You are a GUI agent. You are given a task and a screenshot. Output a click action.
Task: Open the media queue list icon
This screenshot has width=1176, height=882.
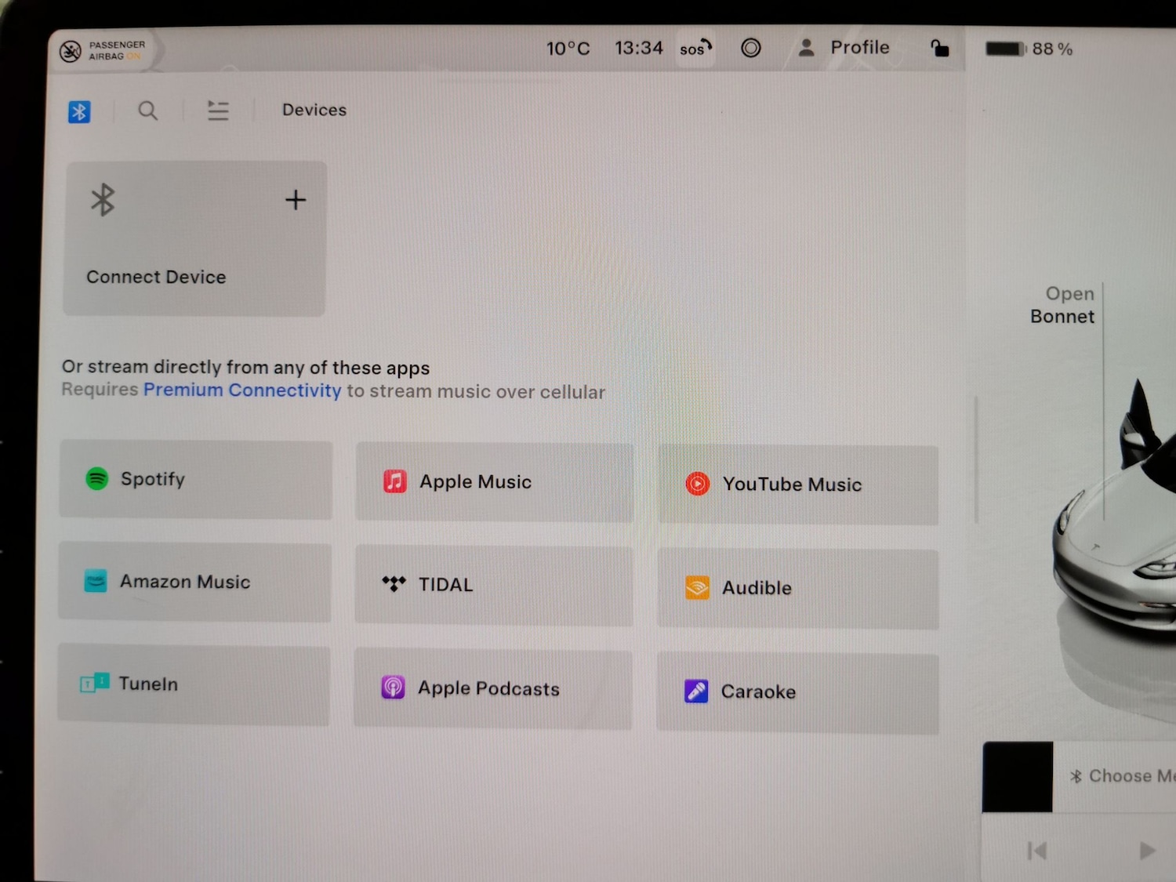[x=218, y=111]
